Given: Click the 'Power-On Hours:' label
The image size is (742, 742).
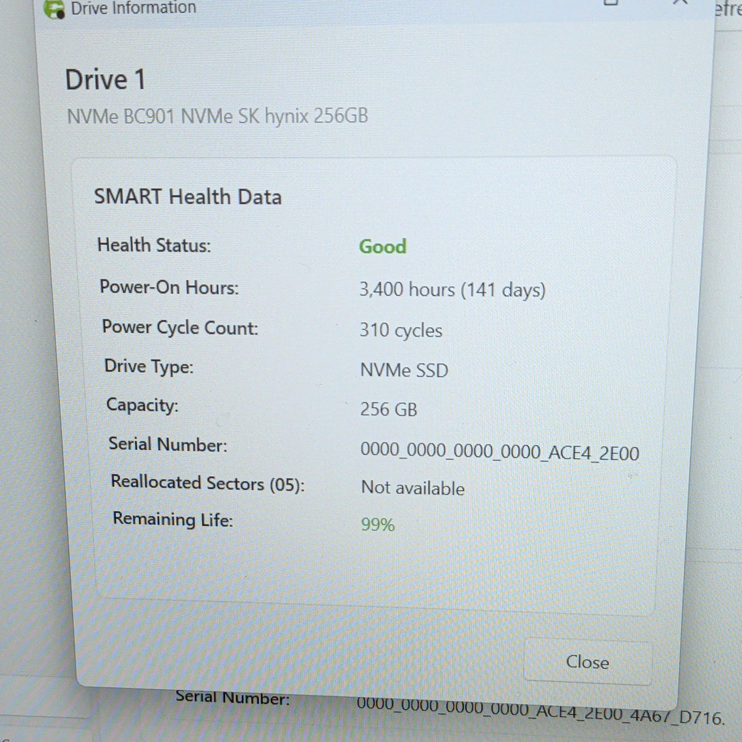Looking at the screenshot, I should [169, 288].
